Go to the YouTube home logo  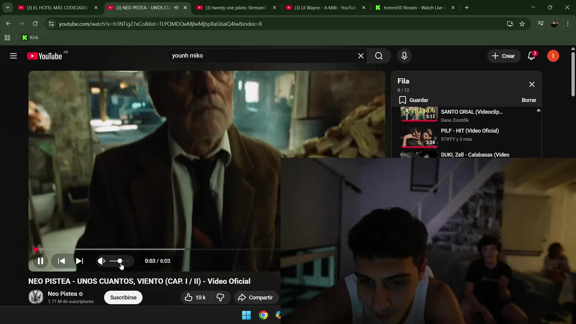[45, 56]
